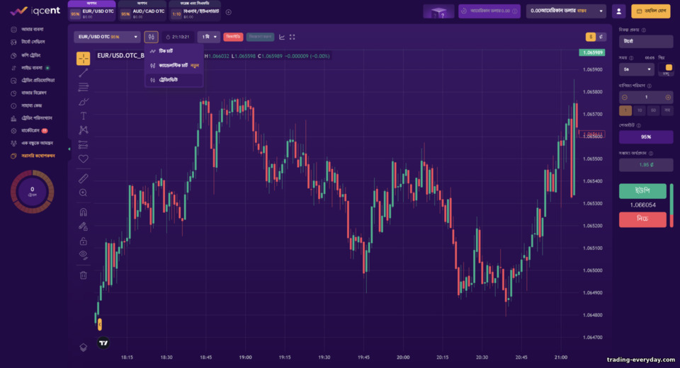Increase trade amount with plus stepper
This screenshot has height=368, width=680.
pos(668,97)
